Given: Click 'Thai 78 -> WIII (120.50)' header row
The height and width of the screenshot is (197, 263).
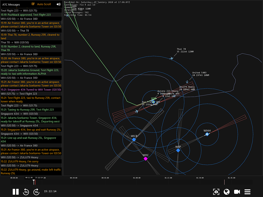Looking at the screenshot, I should tap(31, 42).
